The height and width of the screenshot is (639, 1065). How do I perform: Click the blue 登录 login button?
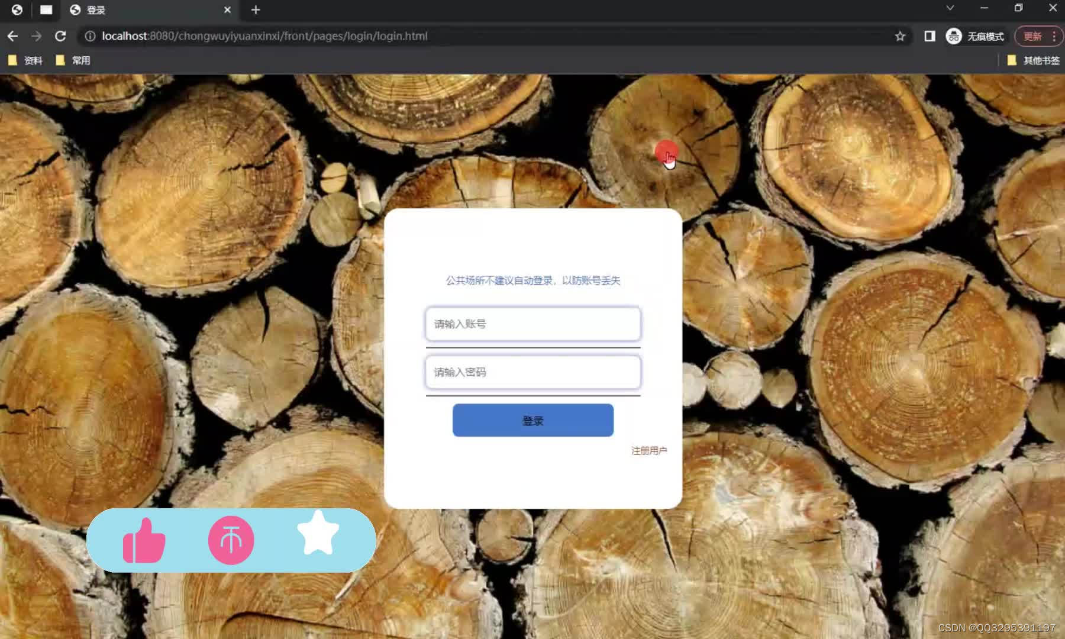[533, 421]
